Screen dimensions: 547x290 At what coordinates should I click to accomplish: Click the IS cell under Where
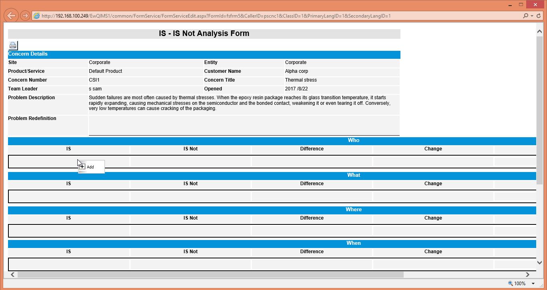(69, 231)
